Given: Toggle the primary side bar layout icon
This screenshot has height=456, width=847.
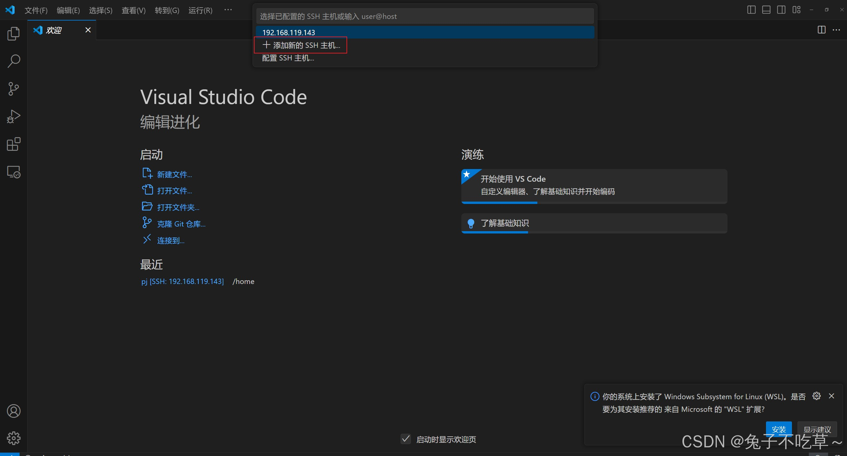Looking at the screenshot, I should coord(751,10).
